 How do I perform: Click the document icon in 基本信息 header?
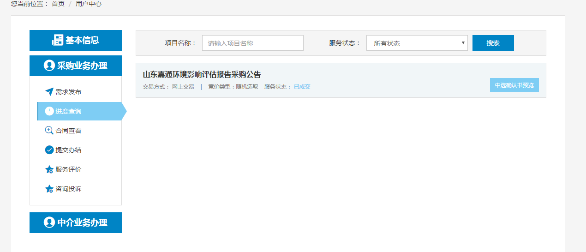(57, 40)
